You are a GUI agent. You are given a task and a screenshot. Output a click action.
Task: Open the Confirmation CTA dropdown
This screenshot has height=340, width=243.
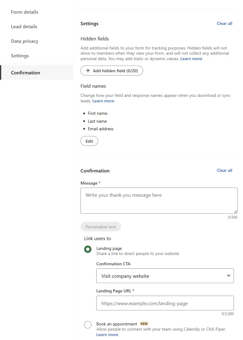(x=165, y=276)
